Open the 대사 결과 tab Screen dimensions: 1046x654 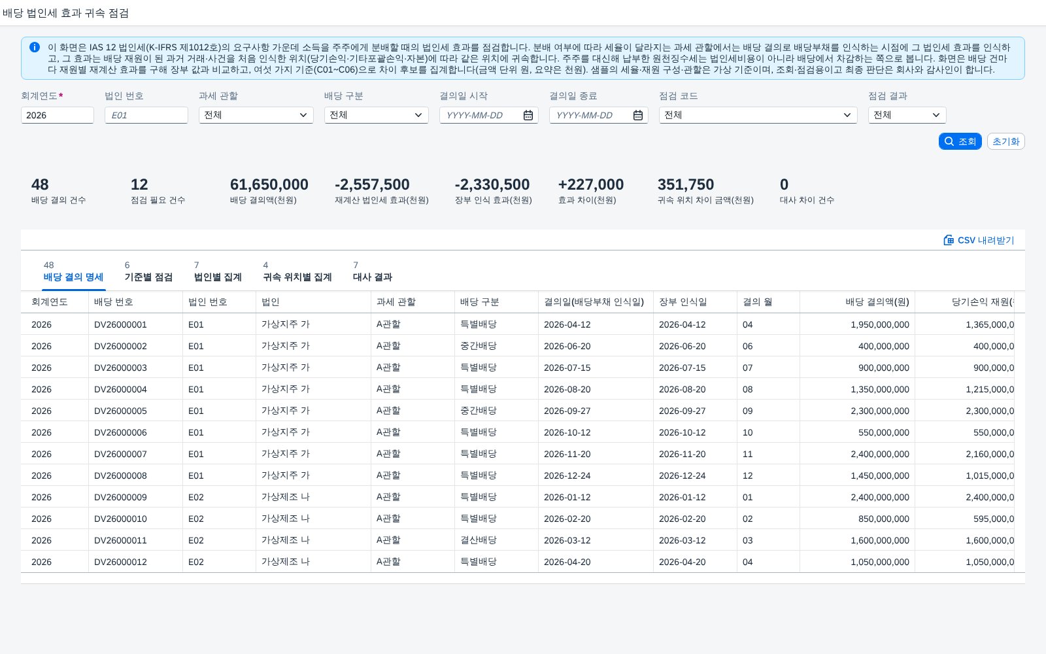click(373, 271)
